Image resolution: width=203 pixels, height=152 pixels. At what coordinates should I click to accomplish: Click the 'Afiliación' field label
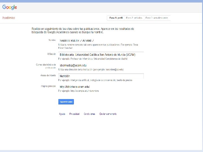tap(52, 54)
